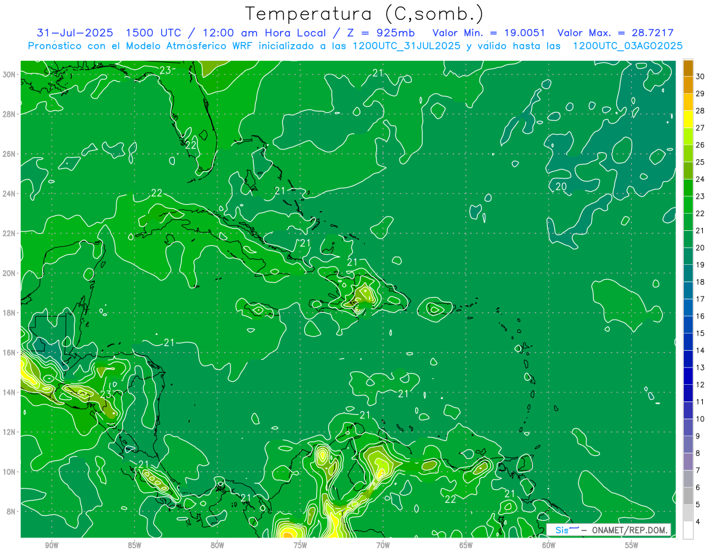Click the '14N' latitude axis label
This screenshot has height=553, width=716.
click(x=9, y=393)
